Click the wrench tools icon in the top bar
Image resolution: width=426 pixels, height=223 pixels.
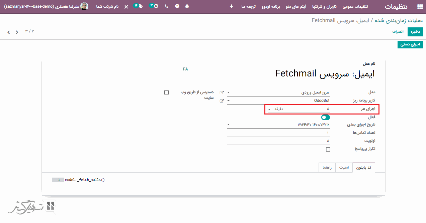click(x=126, y=6)
